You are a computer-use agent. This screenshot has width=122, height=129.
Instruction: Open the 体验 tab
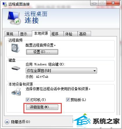pos(71,34)
